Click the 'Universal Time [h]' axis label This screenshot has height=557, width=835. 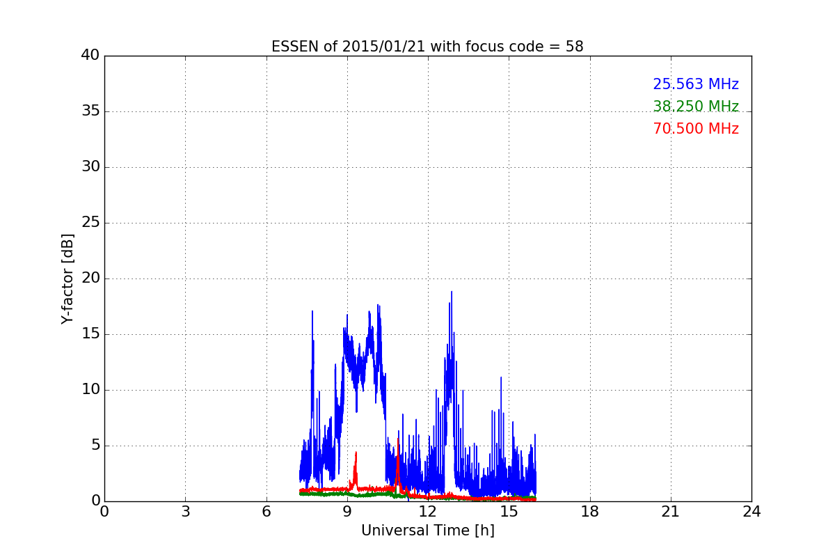click(x=428, y=531)
